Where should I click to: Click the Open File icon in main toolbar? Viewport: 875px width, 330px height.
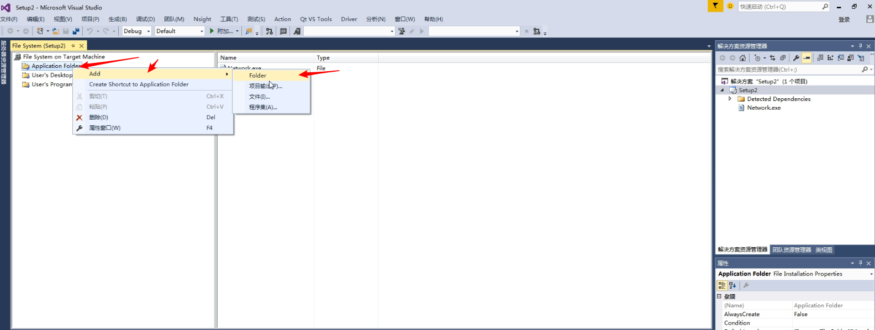click(56, 31)
